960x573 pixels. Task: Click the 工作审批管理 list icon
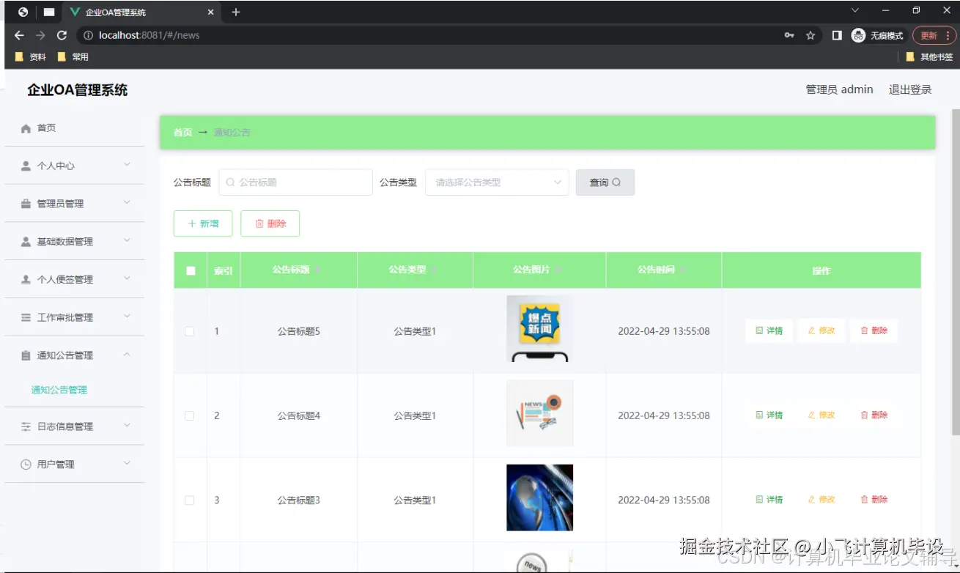(x=26, y=317)
